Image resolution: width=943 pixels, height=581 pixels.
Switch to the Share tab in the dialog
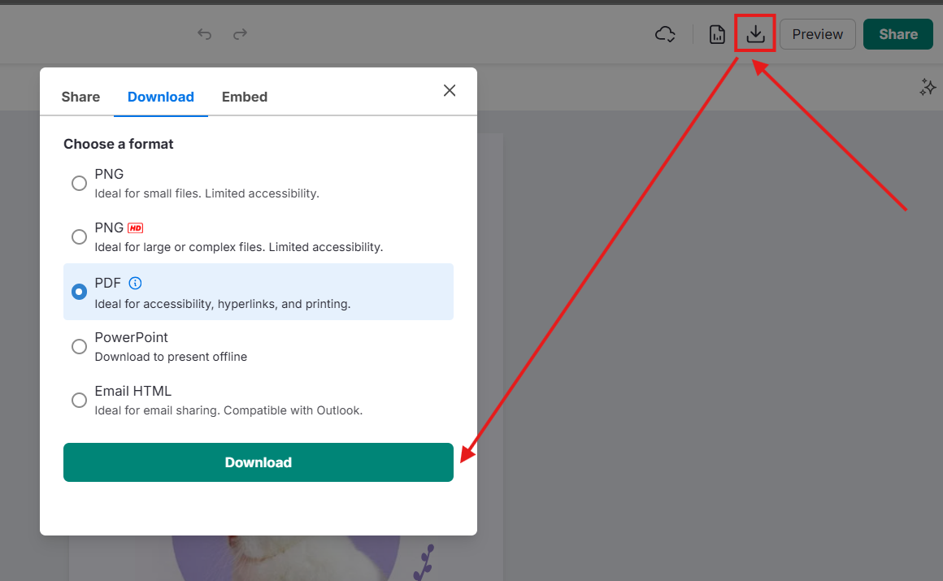click(x=80, y=97)
